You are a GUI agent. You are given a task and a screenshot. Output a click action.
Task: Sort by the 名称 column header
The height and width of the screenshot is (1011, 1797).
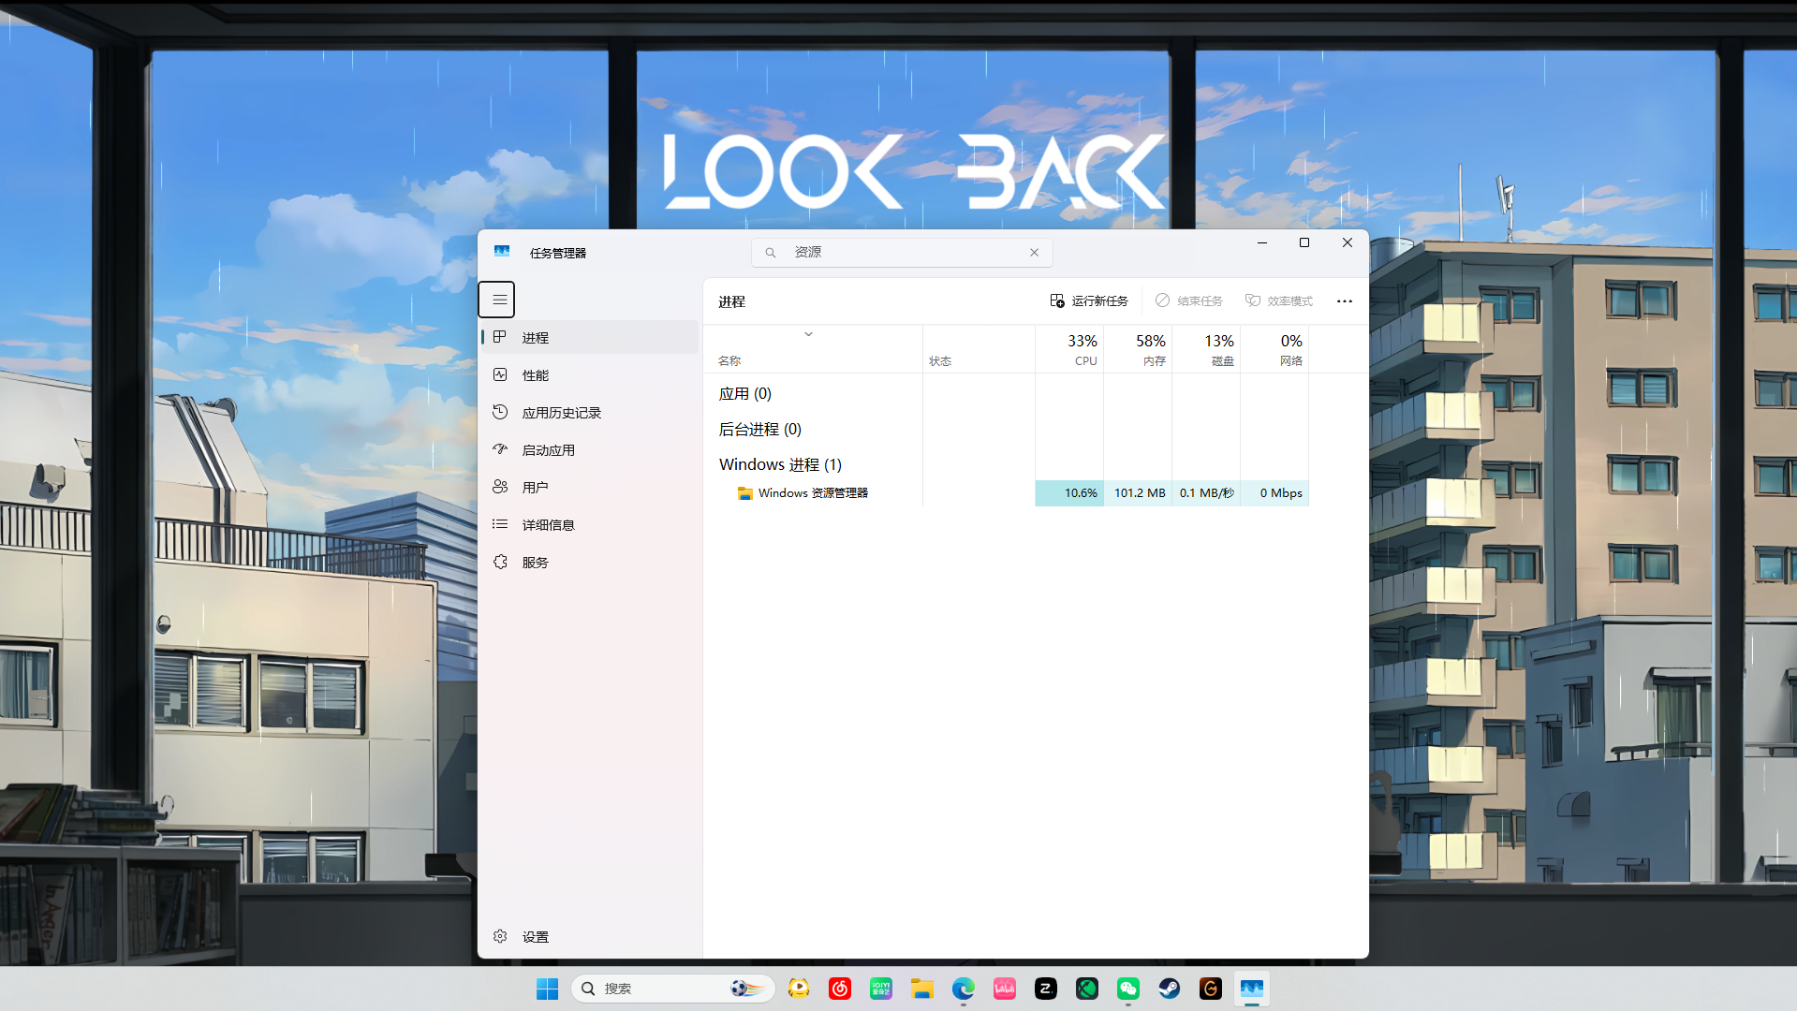pos(813,349)
